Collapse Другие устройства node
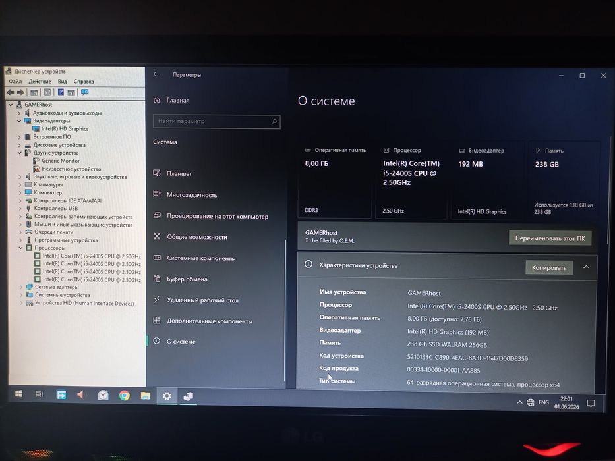This screenshot has width=615, height=461. 19,153
